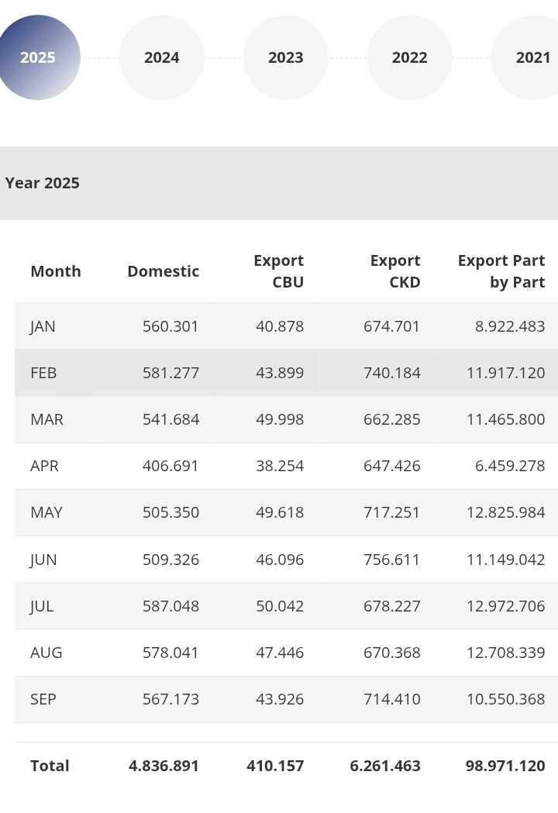Switch to the 2024 year tab

[162, 57]
